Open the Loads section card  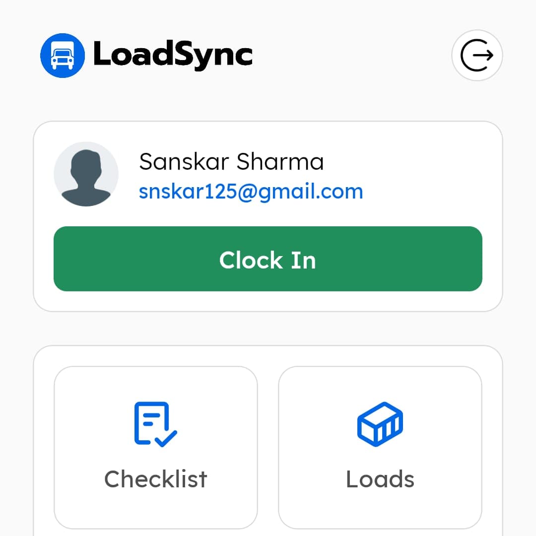[x=380, y=447]
